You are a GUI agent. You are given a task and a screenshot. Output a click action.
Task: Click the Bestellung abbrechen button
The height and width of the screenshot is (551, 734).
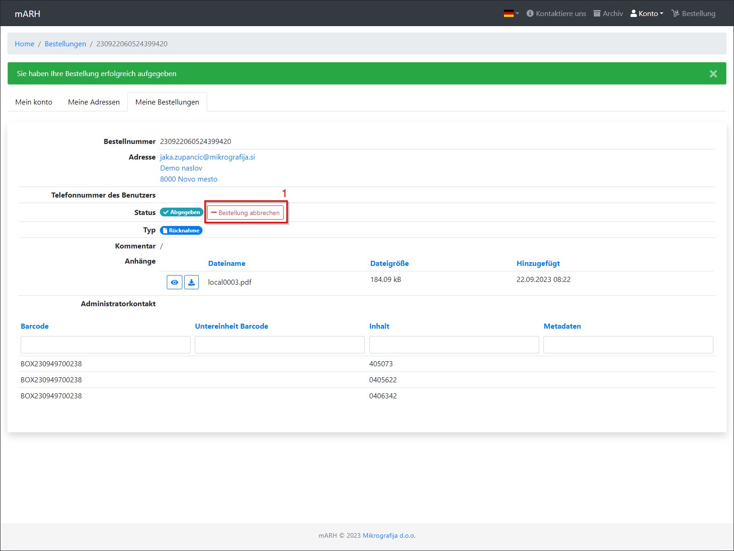(245, 213)
